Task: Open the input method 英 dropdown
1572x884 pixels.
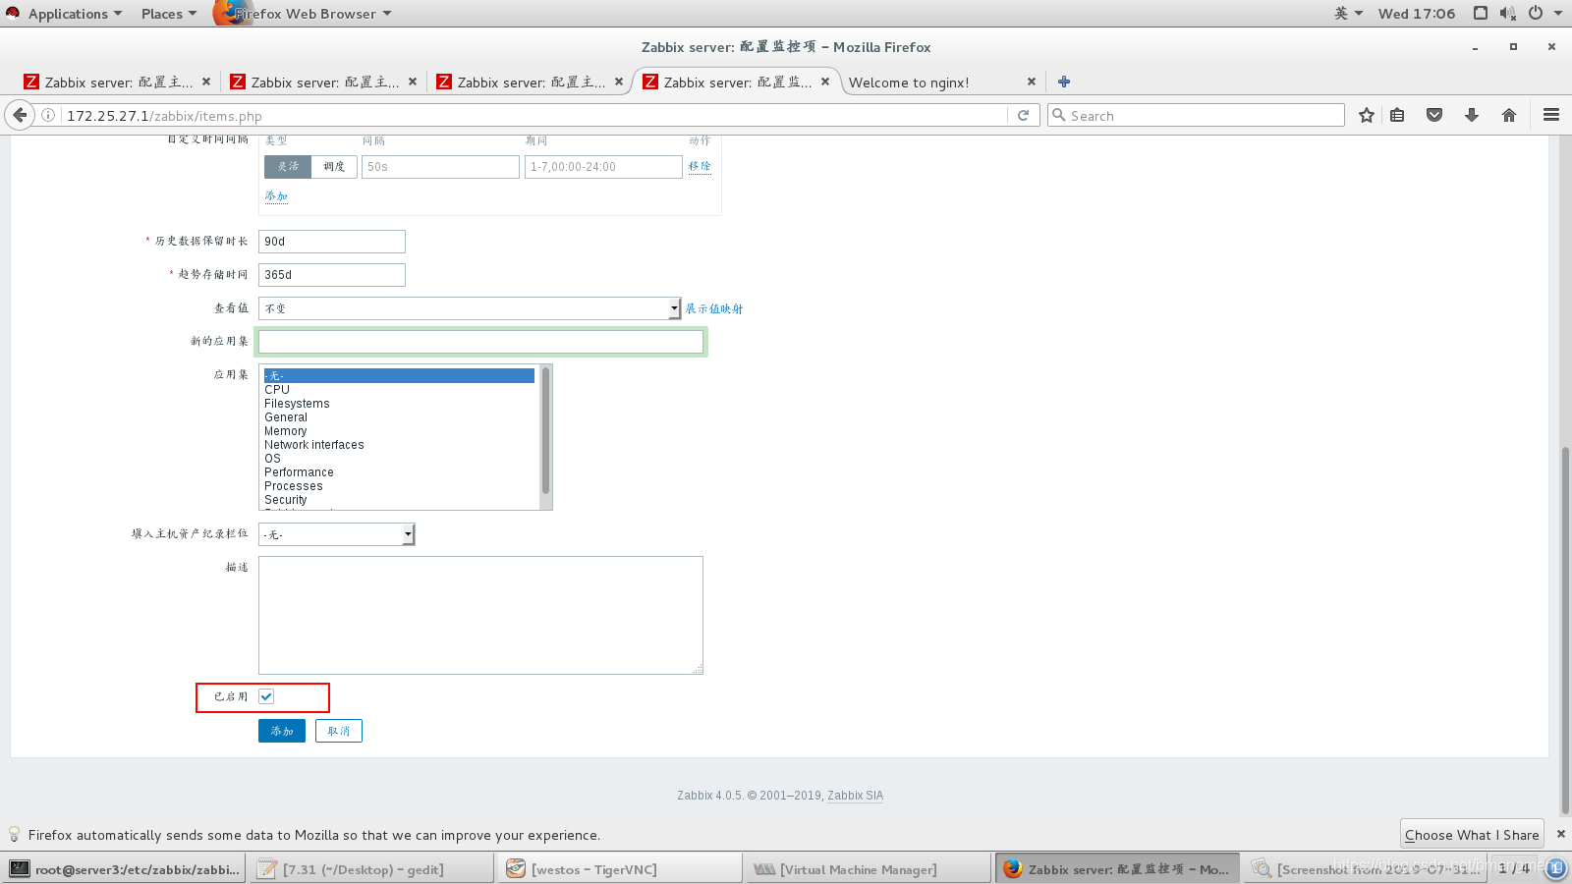Action: pos(1349,13)
